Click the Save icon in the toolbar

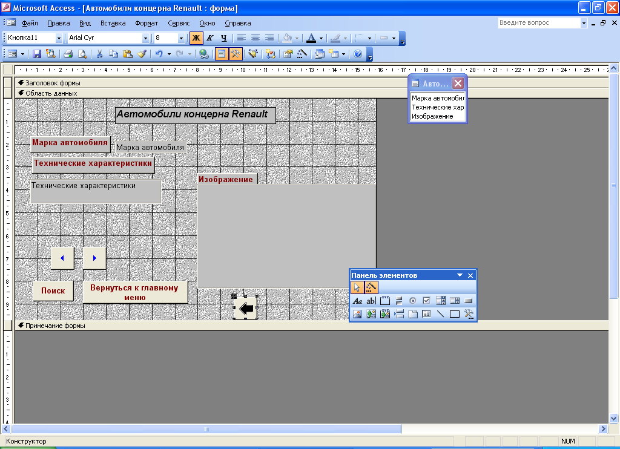click(x=37, y=54)
